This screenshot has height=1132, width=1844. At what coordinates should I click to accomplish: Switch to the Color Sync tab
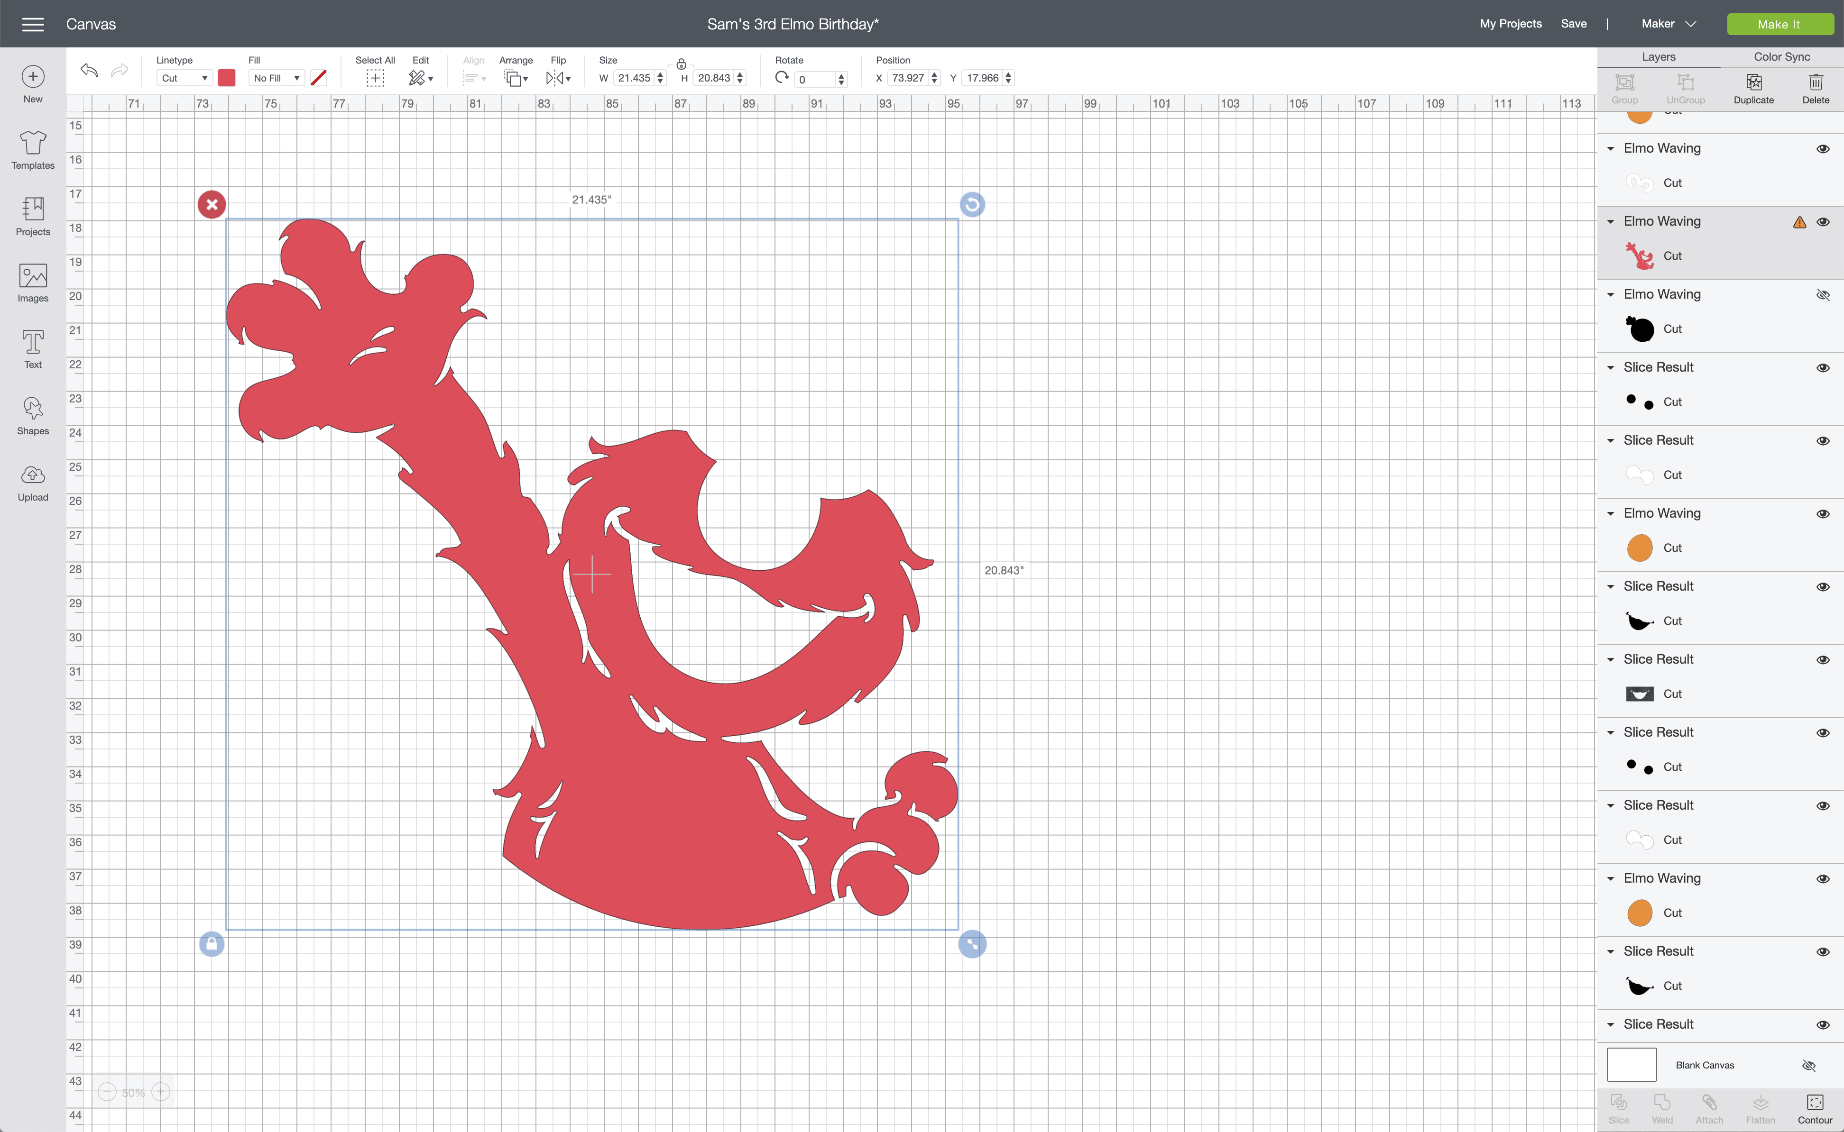click(1781, 57)
